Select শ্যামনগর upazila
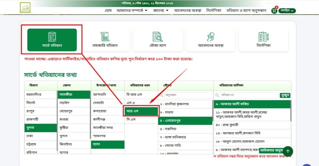The height and width of the screenshot is (166, 319). pyautogui.click(x=107, y=136)
